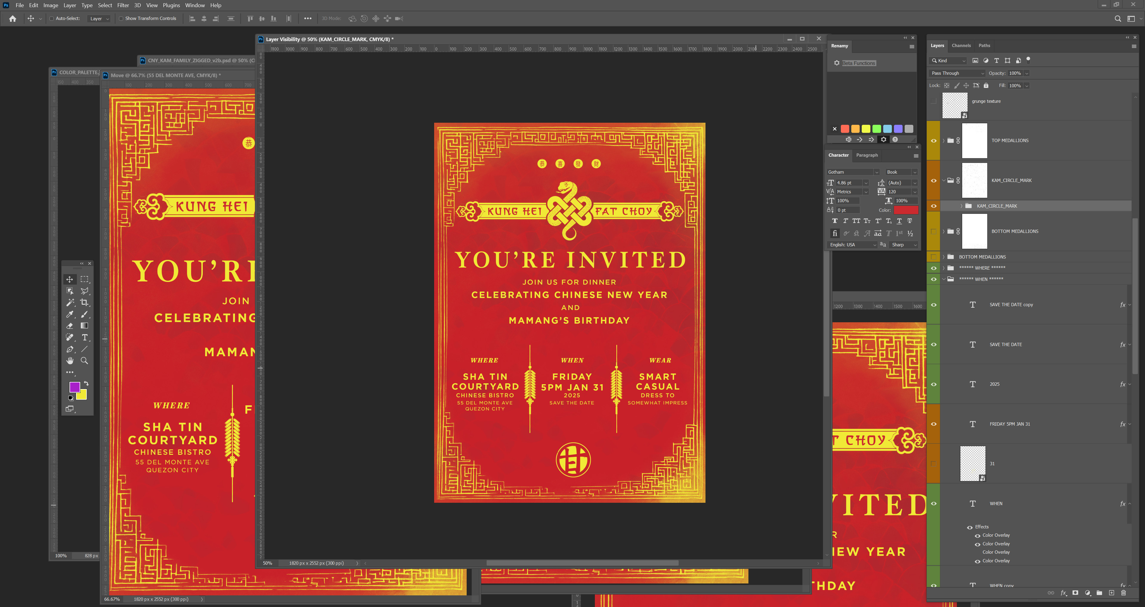1145x607 pixels.
Task: Open the English: USA language dropdown
Action: coord(852,245)
